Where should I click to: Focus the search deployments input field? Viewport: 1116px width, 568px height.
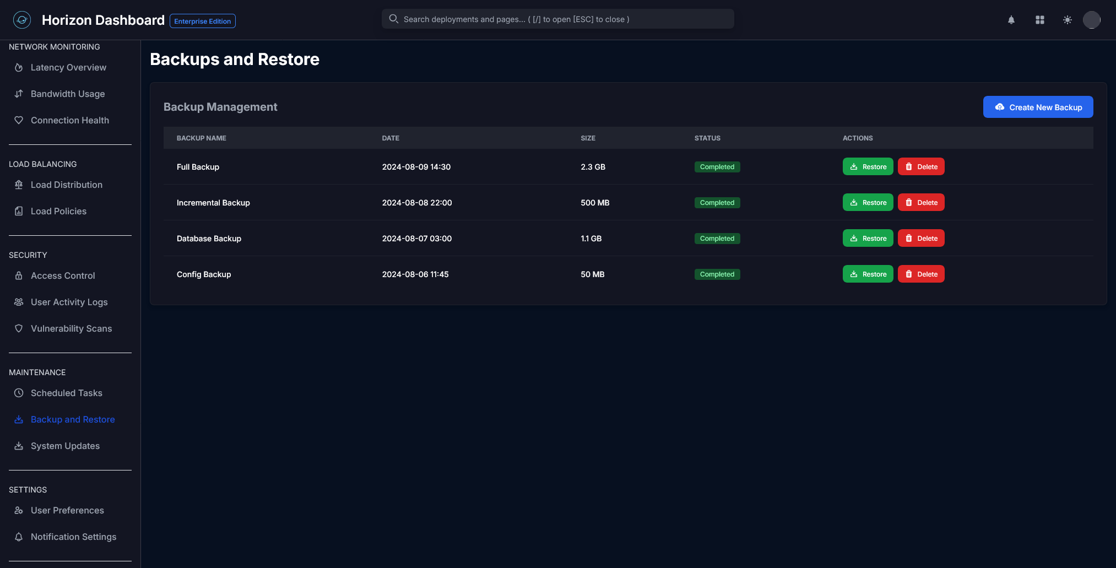click(557, 19)
